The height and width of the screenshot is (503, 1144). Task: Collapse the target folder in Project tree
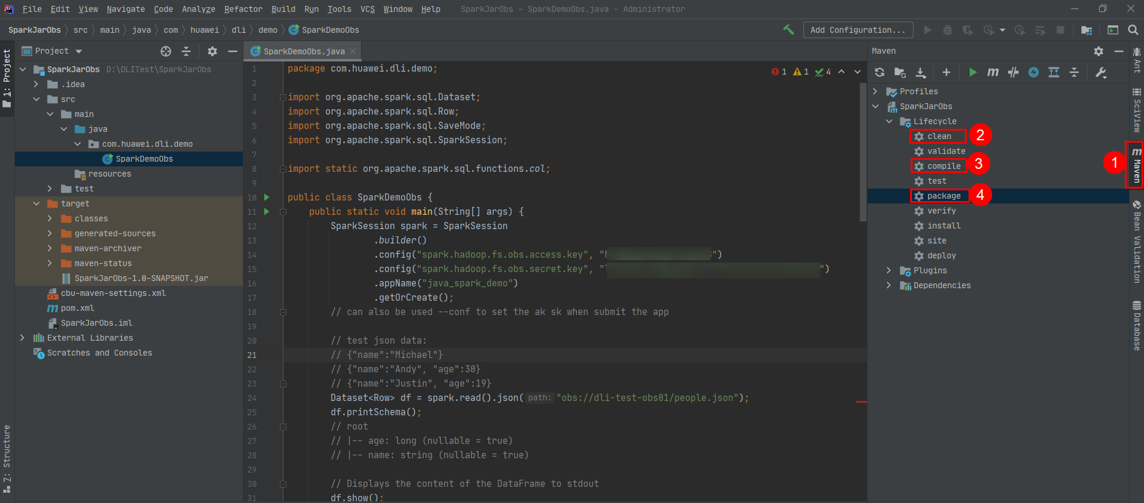click(36, 203)
